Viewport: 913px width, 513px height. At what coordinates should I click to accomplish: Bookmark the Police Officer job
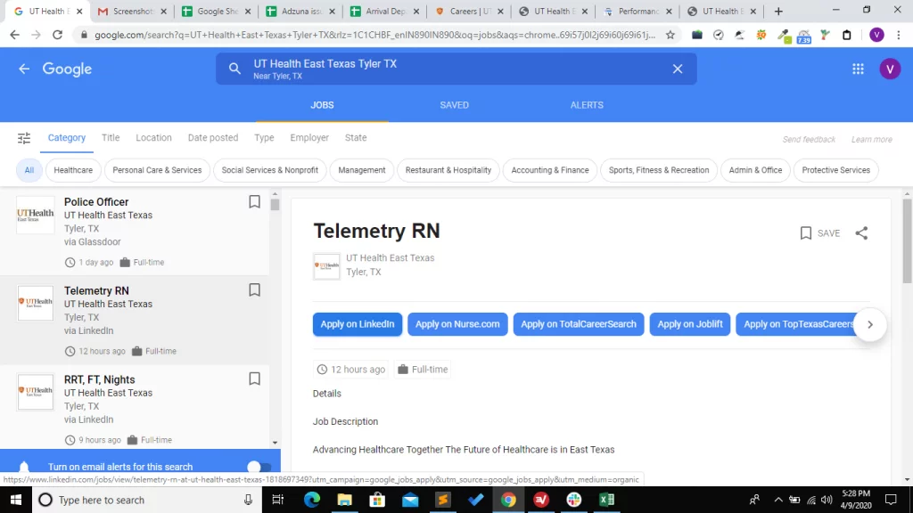(x=254, y=202)
